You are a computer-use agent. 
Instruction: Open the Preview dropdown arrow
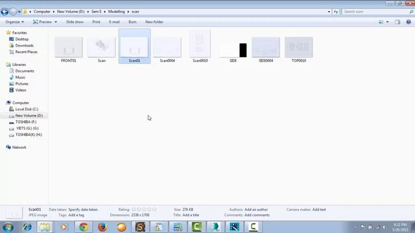(x=56, y=22)
